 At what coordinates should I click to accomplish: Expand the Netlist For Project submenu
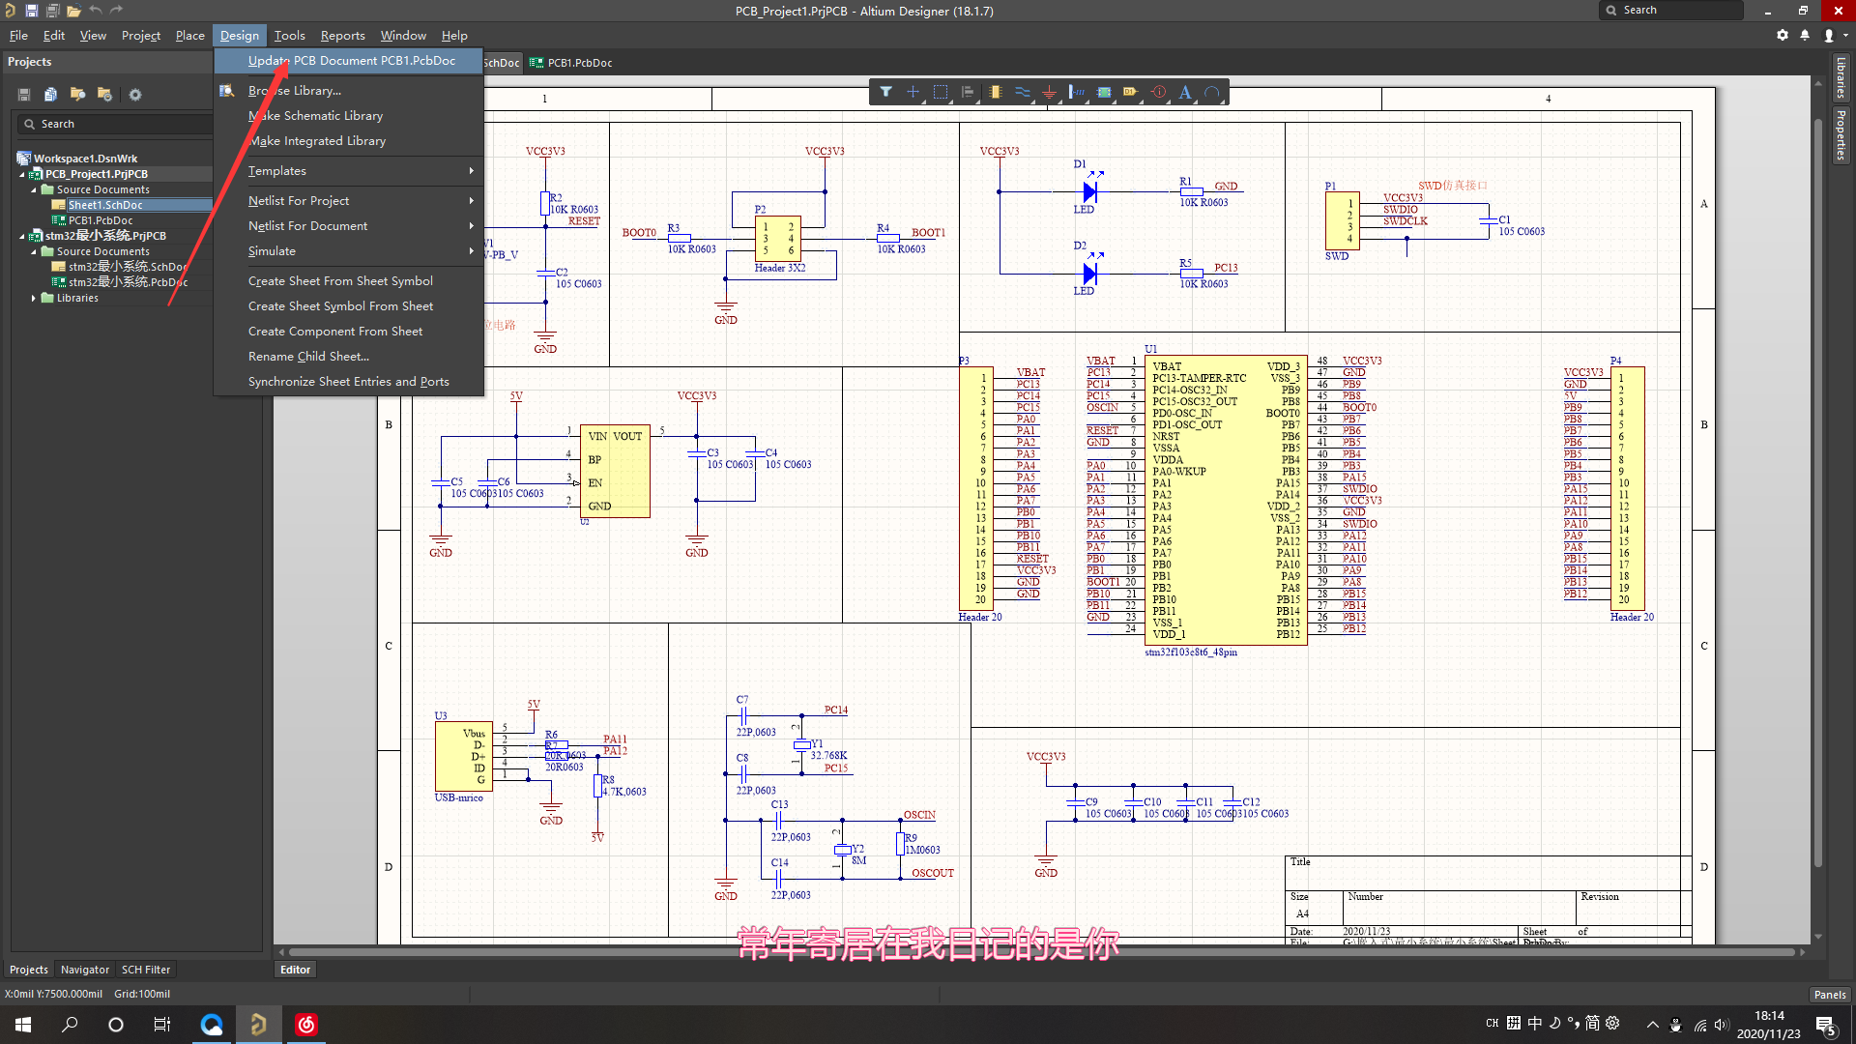(349, 201)
